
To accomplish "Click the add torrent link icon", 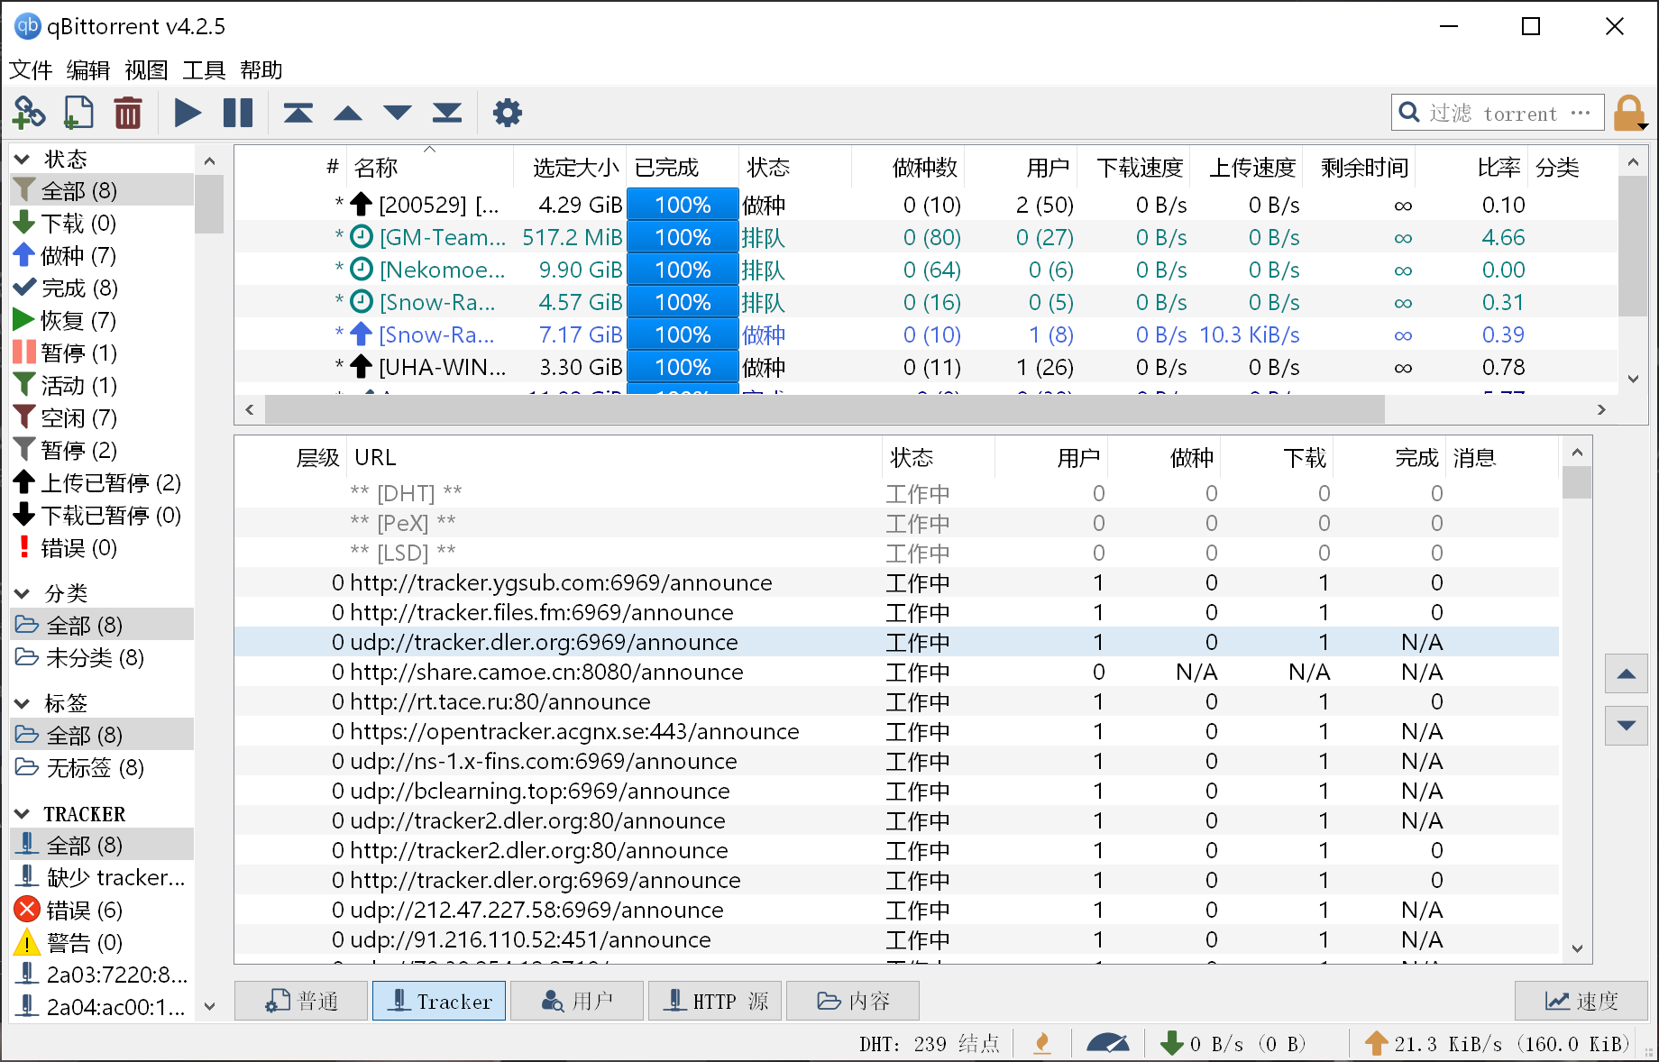I will [29, 113].
